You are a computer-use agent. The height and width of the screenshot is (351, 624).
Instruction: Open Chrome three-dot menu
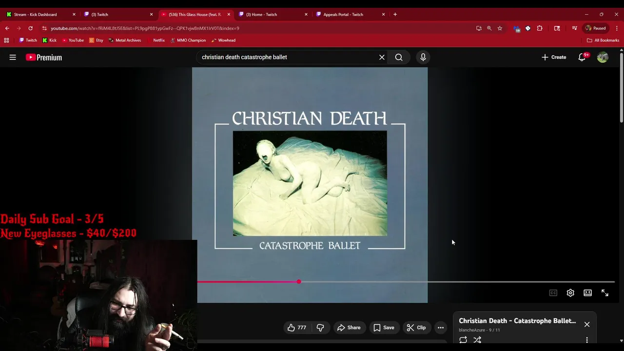pyautogui.click(x=617, y=28)
